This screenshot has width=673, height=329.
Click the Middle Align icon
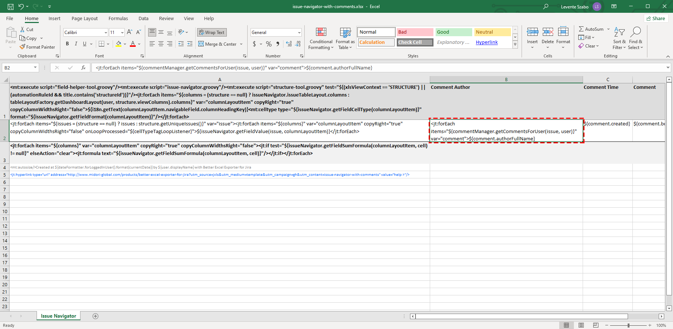point(161,32)
